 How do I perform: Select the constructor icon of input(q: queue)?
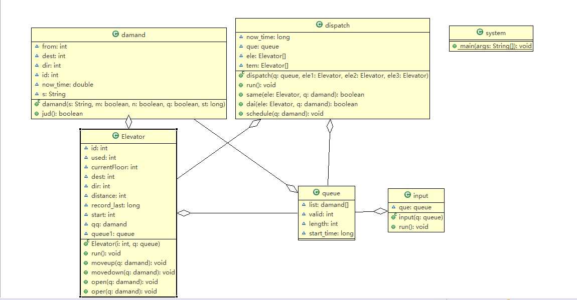tap(394, 217)
